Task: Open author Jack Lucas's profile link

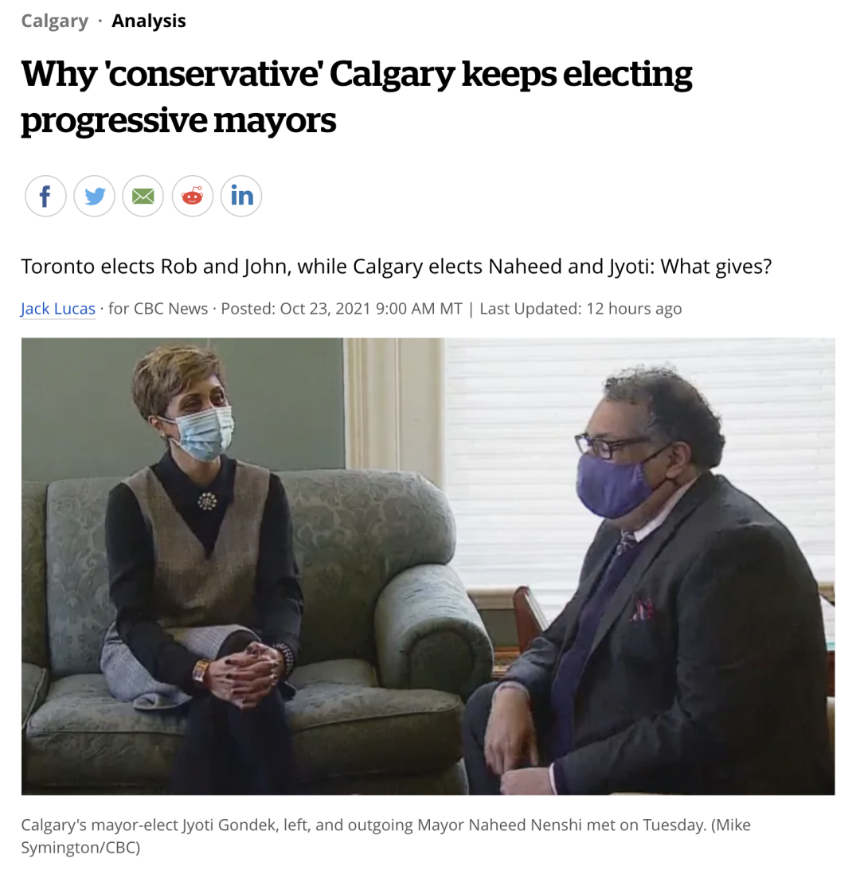Action: tap(58, 309)
